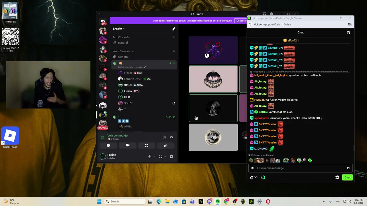Open the general text channel
Screen dimensions: 367x206
click(144, 43)
